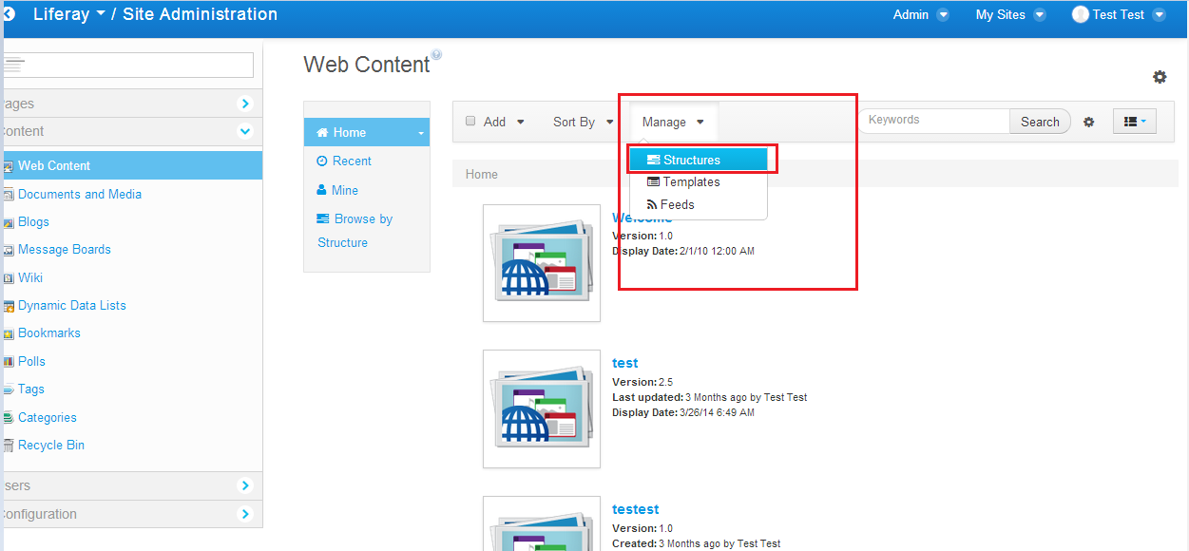Click the gear icon beside the Search button
Image resolution: width=1189 pixels, height=551 pixels.
(1088, 122)
